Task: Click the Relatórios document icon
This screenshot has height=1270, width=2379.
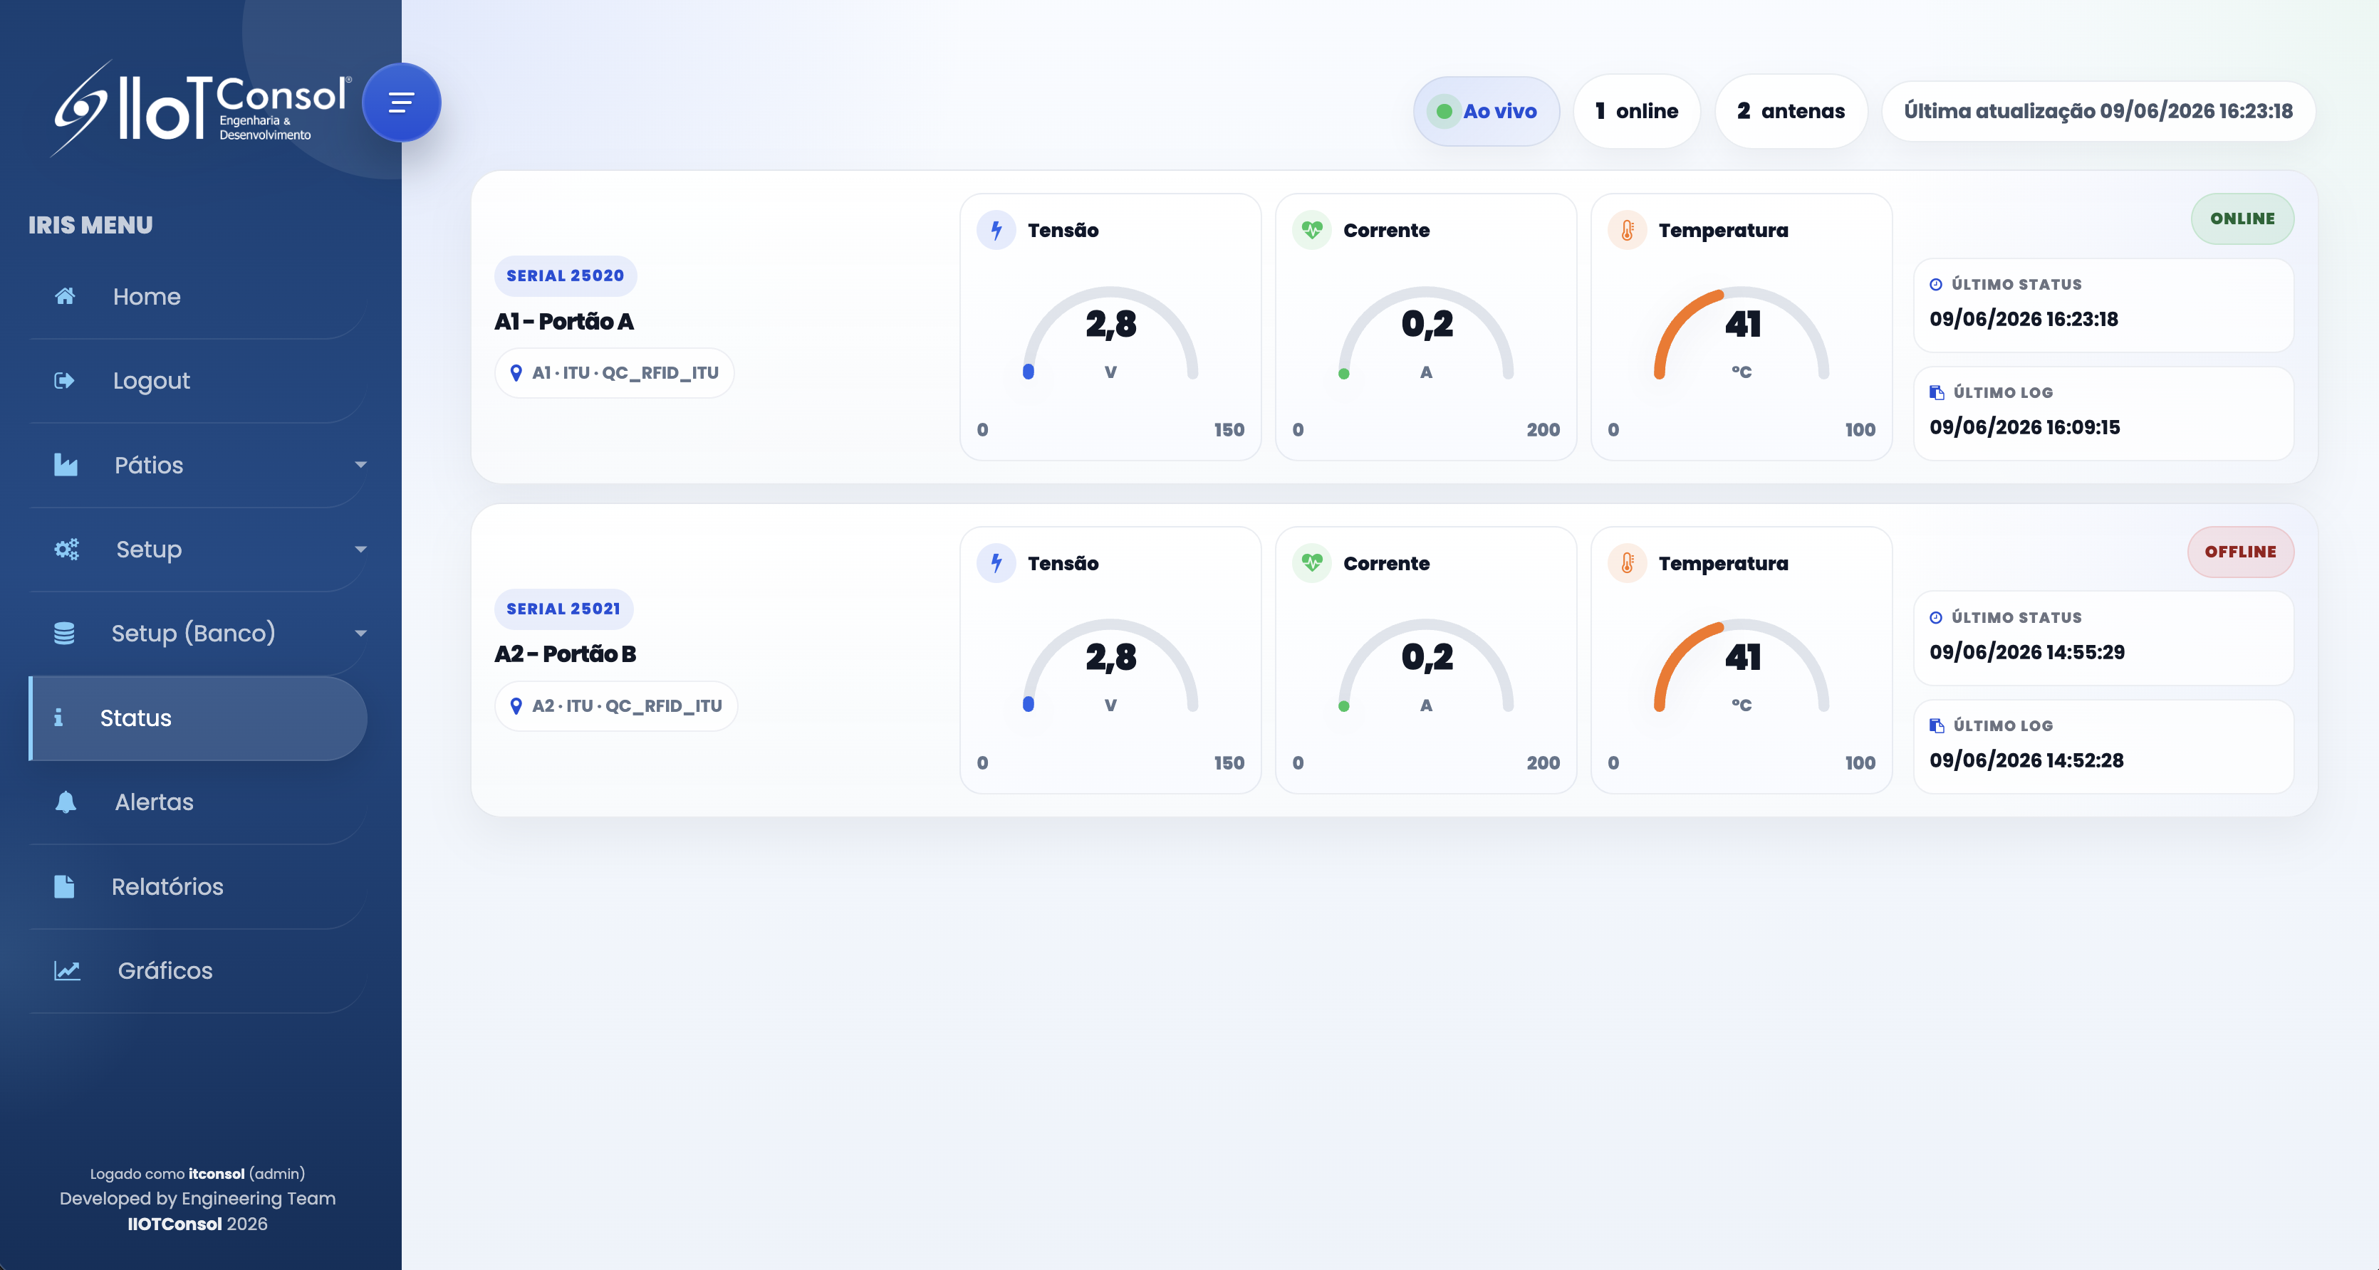Action: click(63, 886)
